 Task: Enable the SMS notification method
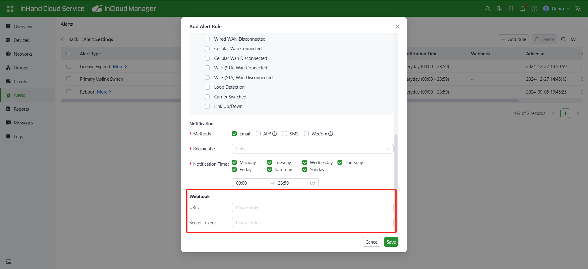pos(285,134)
